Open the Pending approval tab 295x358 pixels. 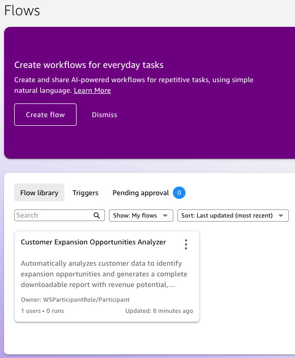[140, 193]
